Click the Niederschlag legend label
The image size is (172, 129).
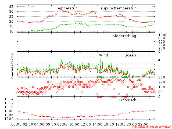[x=124, y=36]
